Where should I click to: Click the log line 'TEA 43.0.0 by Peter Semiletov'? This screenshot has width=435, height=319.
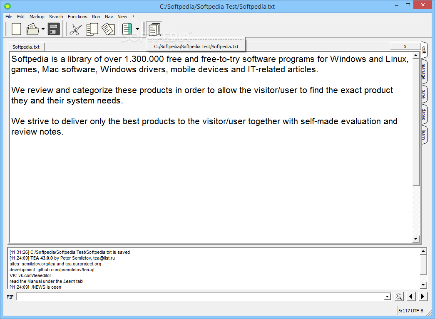pos(62,258)
